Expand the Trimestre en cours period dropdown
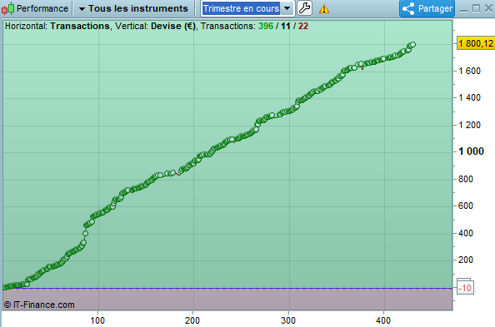Screen dimensions: 495x327 point(287,8)
